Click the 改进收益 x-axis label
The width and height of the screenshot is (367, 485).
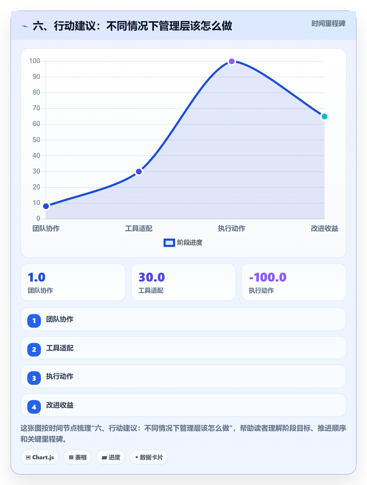[x=324, y=229]
